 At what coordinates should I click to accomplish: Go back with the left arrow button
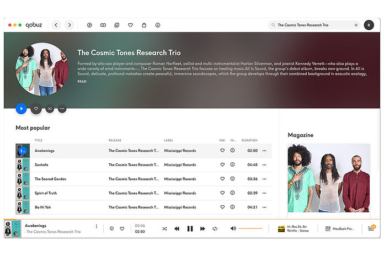(x=56, y=25)
